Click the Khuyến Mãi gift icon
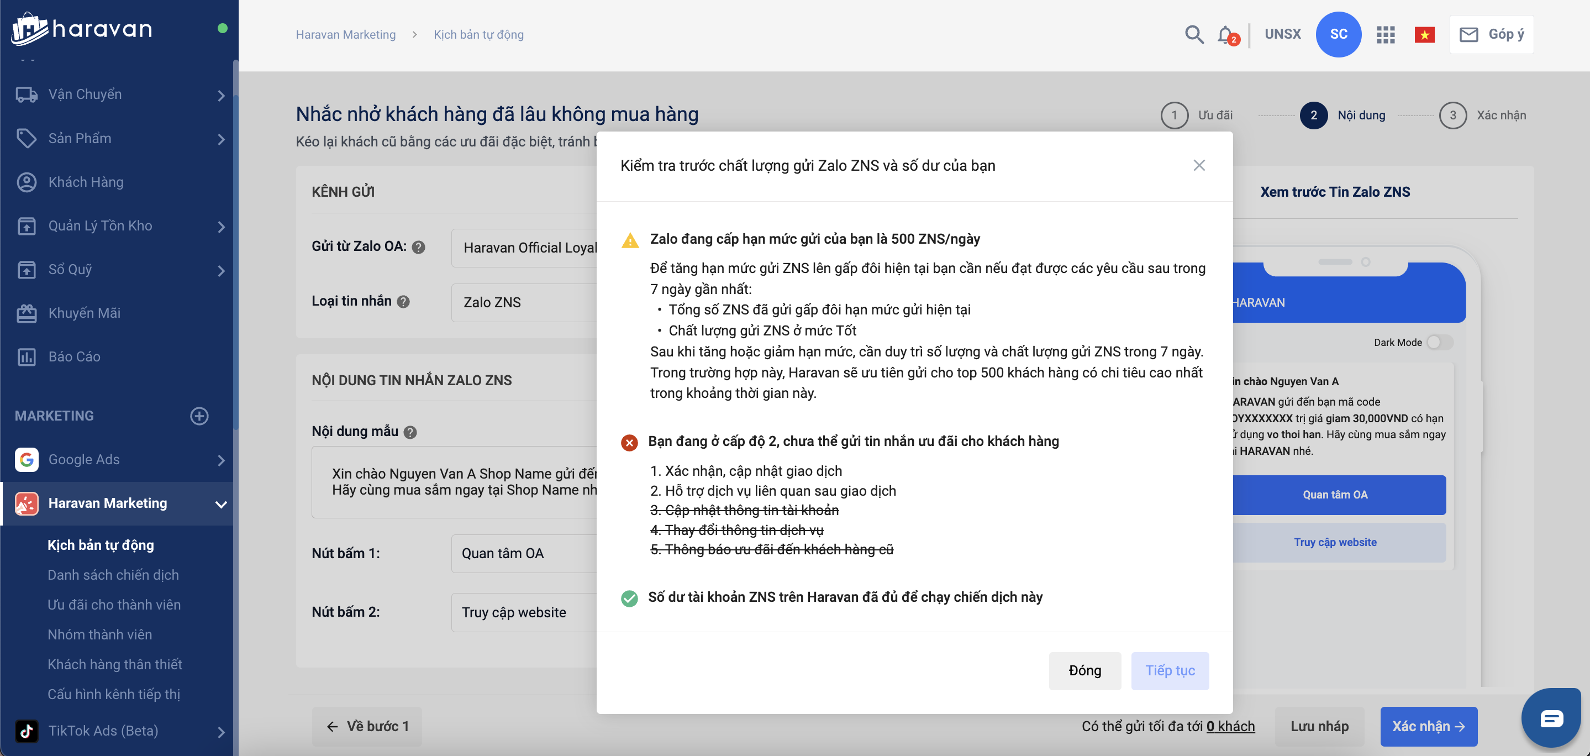Image resolution: width=1590 pixels, height=756 pixels. [x=27, y=313]
